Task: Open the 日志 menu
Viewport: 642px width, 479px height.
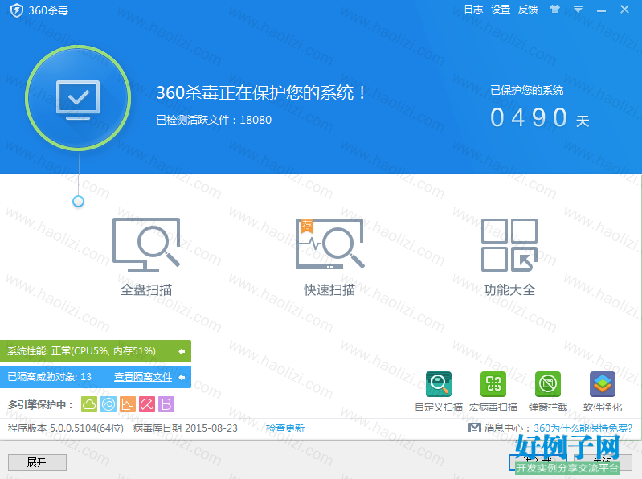Action: tap(473, 9)
